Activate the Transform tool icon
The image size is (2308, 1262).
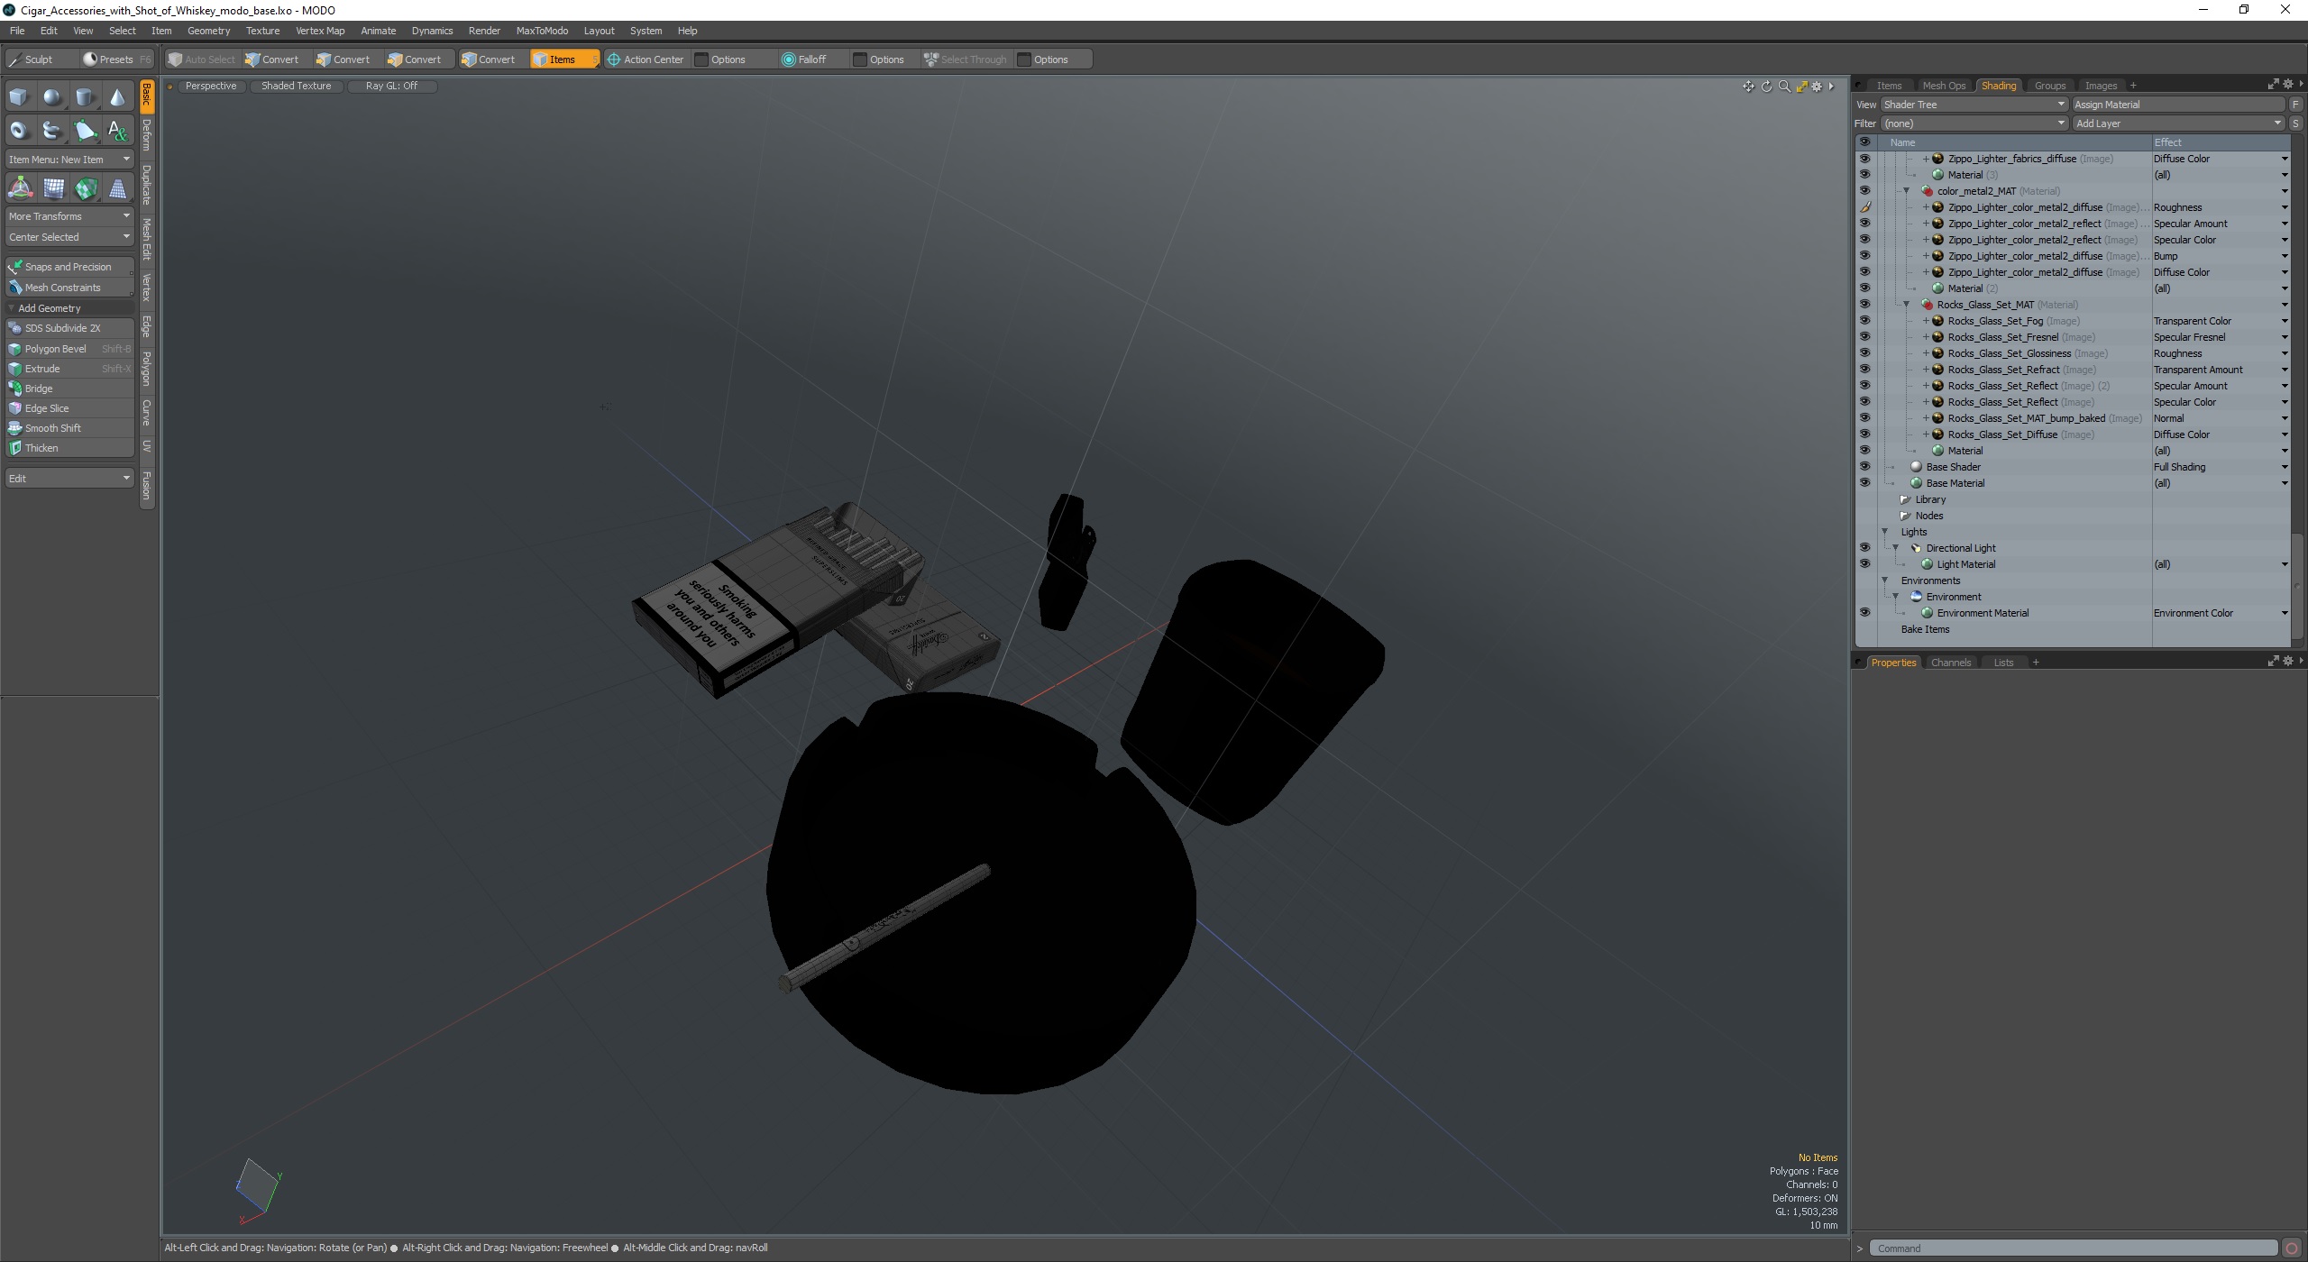[20, 188]
